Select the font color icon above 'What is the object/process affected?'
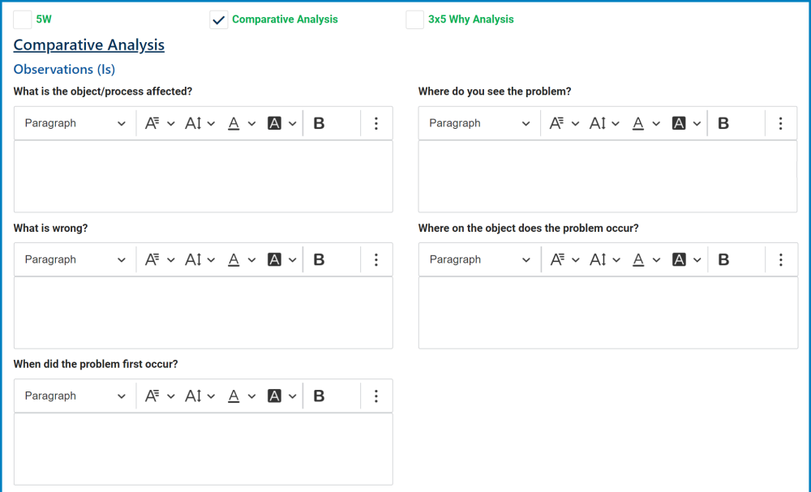 pyautogui.click(x=232, y=122)
